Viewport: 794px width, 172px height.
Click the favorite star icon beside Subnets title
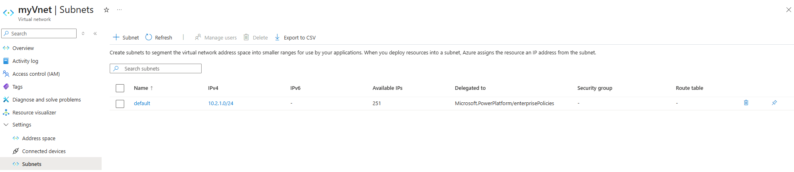click(106, 10)
